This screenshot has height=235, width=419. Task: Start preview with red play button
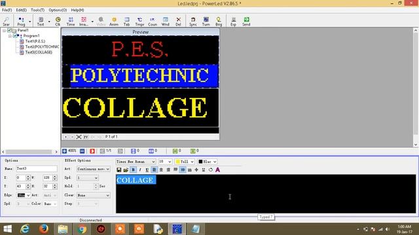tap(92, 151)
